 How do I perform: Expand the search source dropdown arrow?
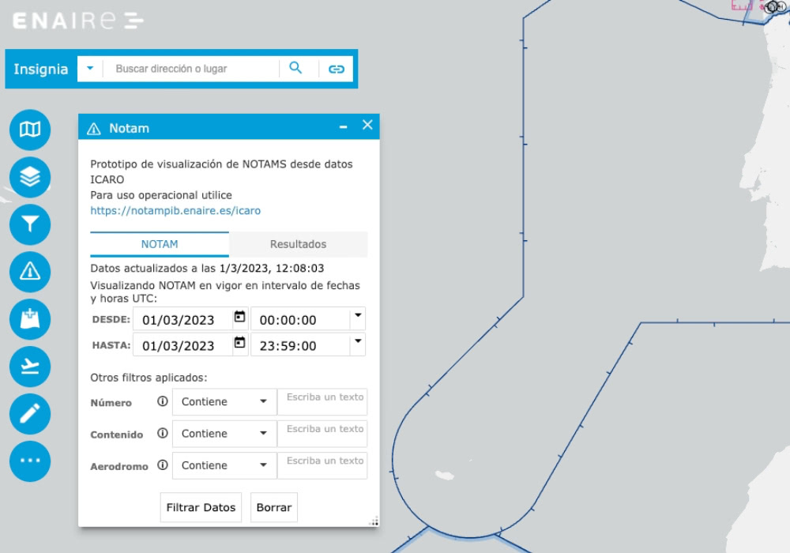[x=90, y=69]
